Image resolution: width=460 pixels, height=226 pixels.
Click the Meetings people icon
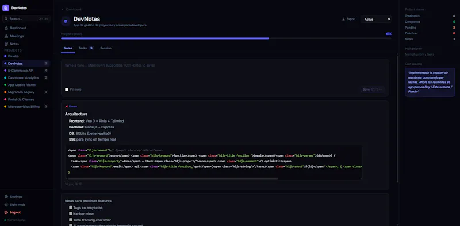[6, 36]
